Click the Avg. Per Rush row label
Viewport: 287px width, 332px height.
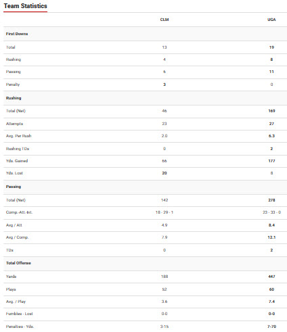click(x=18, y=136)
